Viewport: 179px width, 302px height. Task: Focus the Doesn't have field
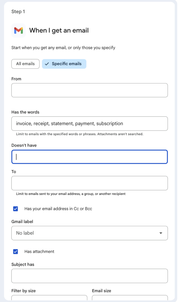click(x=89, y=157)
